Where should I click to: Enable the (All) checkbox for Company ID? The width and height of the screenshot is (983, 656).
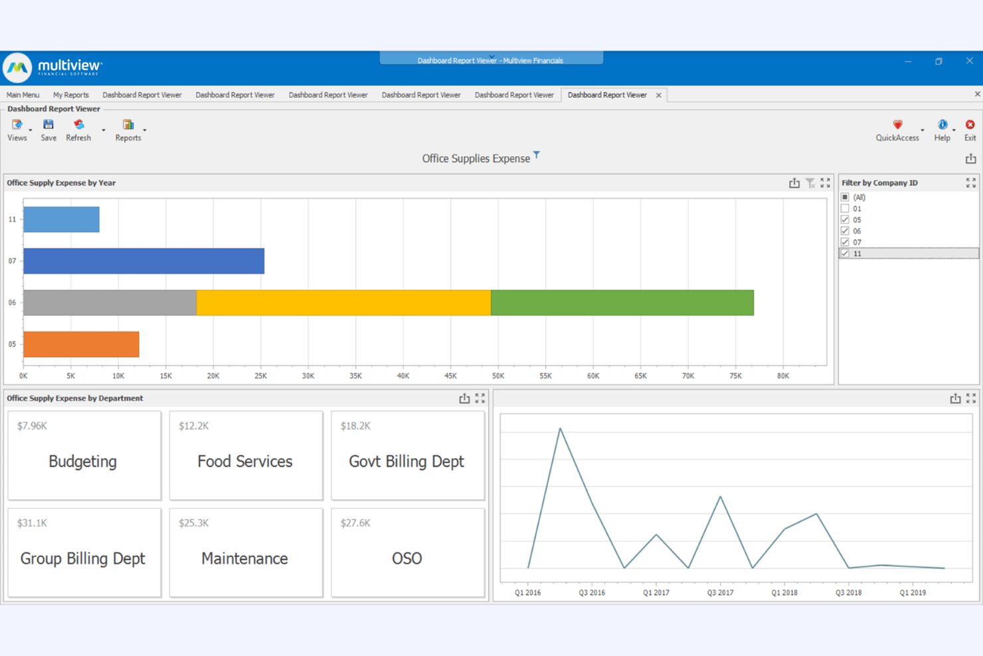pyautogui.click(x=845, y=197)
